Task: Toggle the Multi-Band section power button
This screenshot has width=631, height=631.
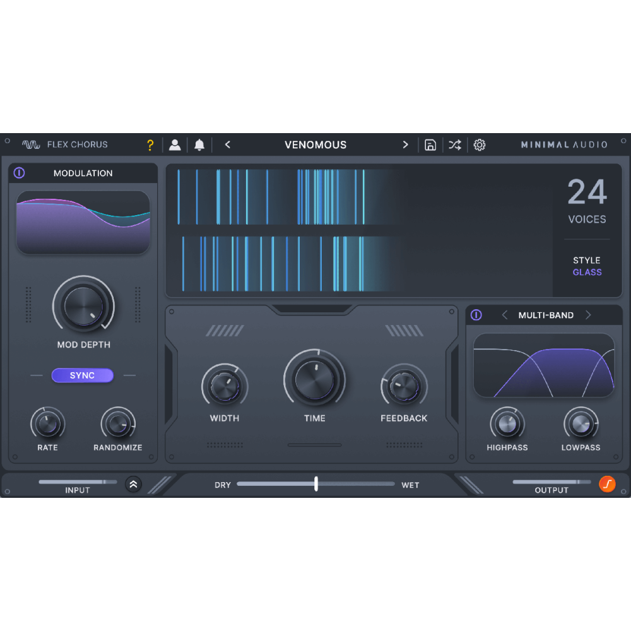Action: 476,315
